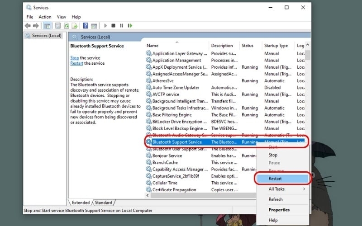This screenshot has width=362, height=226.
Task: Click the Restart the service link
Action: [x=76, y=63]
